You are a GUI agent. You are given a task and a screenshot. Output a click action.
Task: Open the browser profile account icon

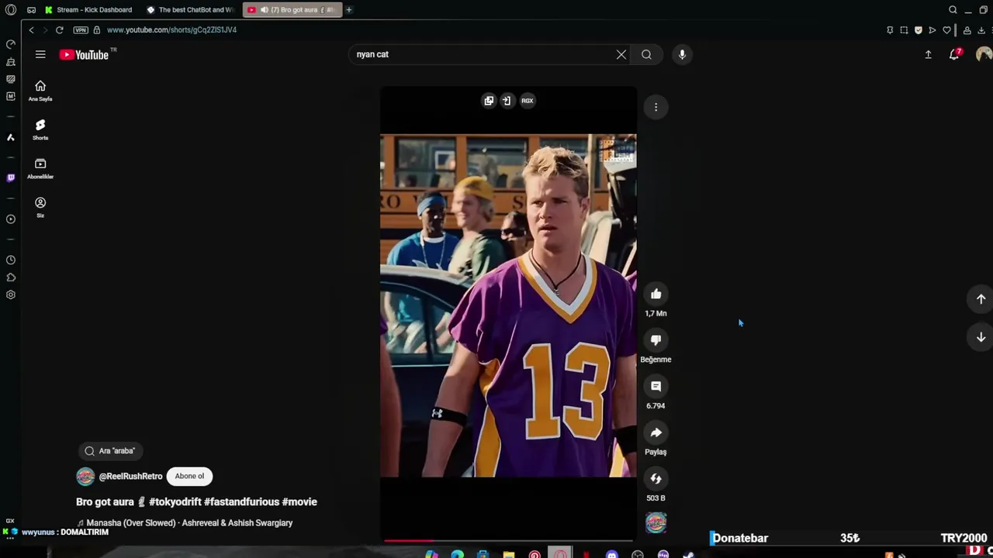967,30
